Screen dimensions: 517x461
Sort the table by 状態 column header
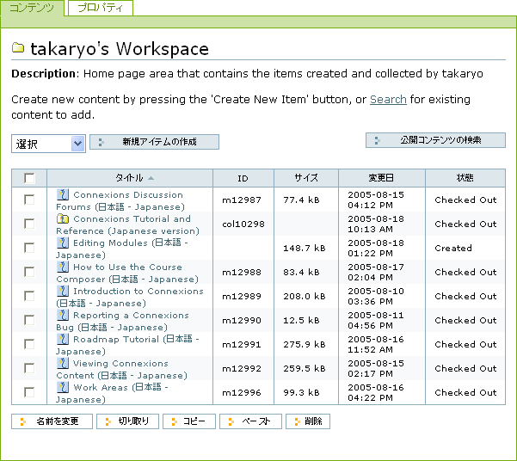click(x=465, y=178)
